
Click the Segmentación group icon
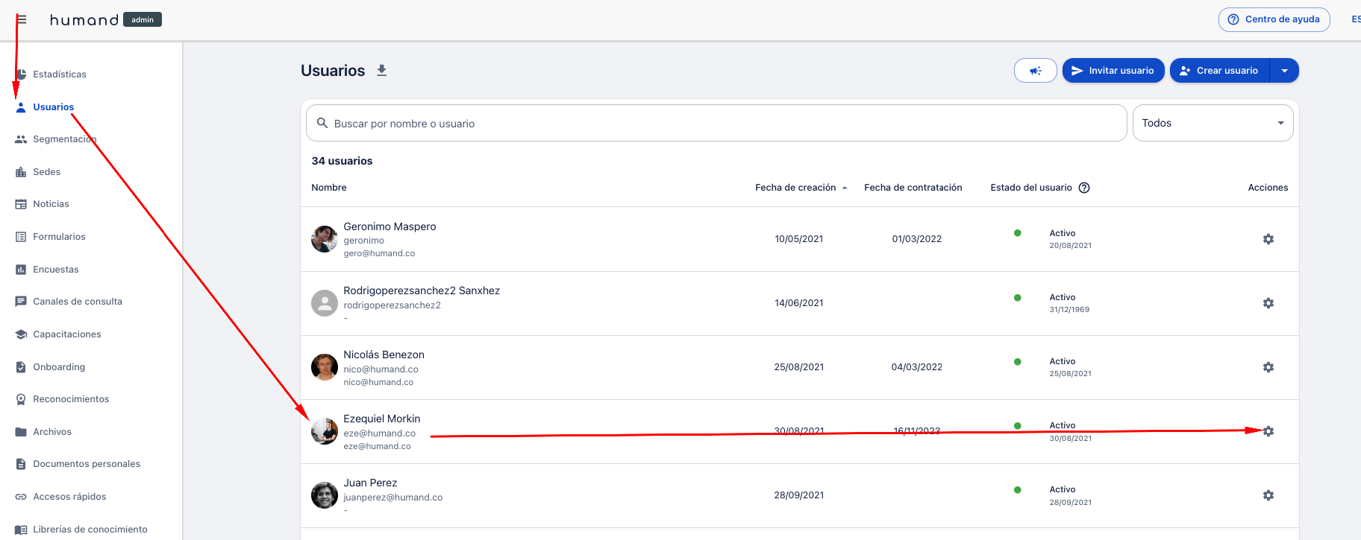coord(21,139)
